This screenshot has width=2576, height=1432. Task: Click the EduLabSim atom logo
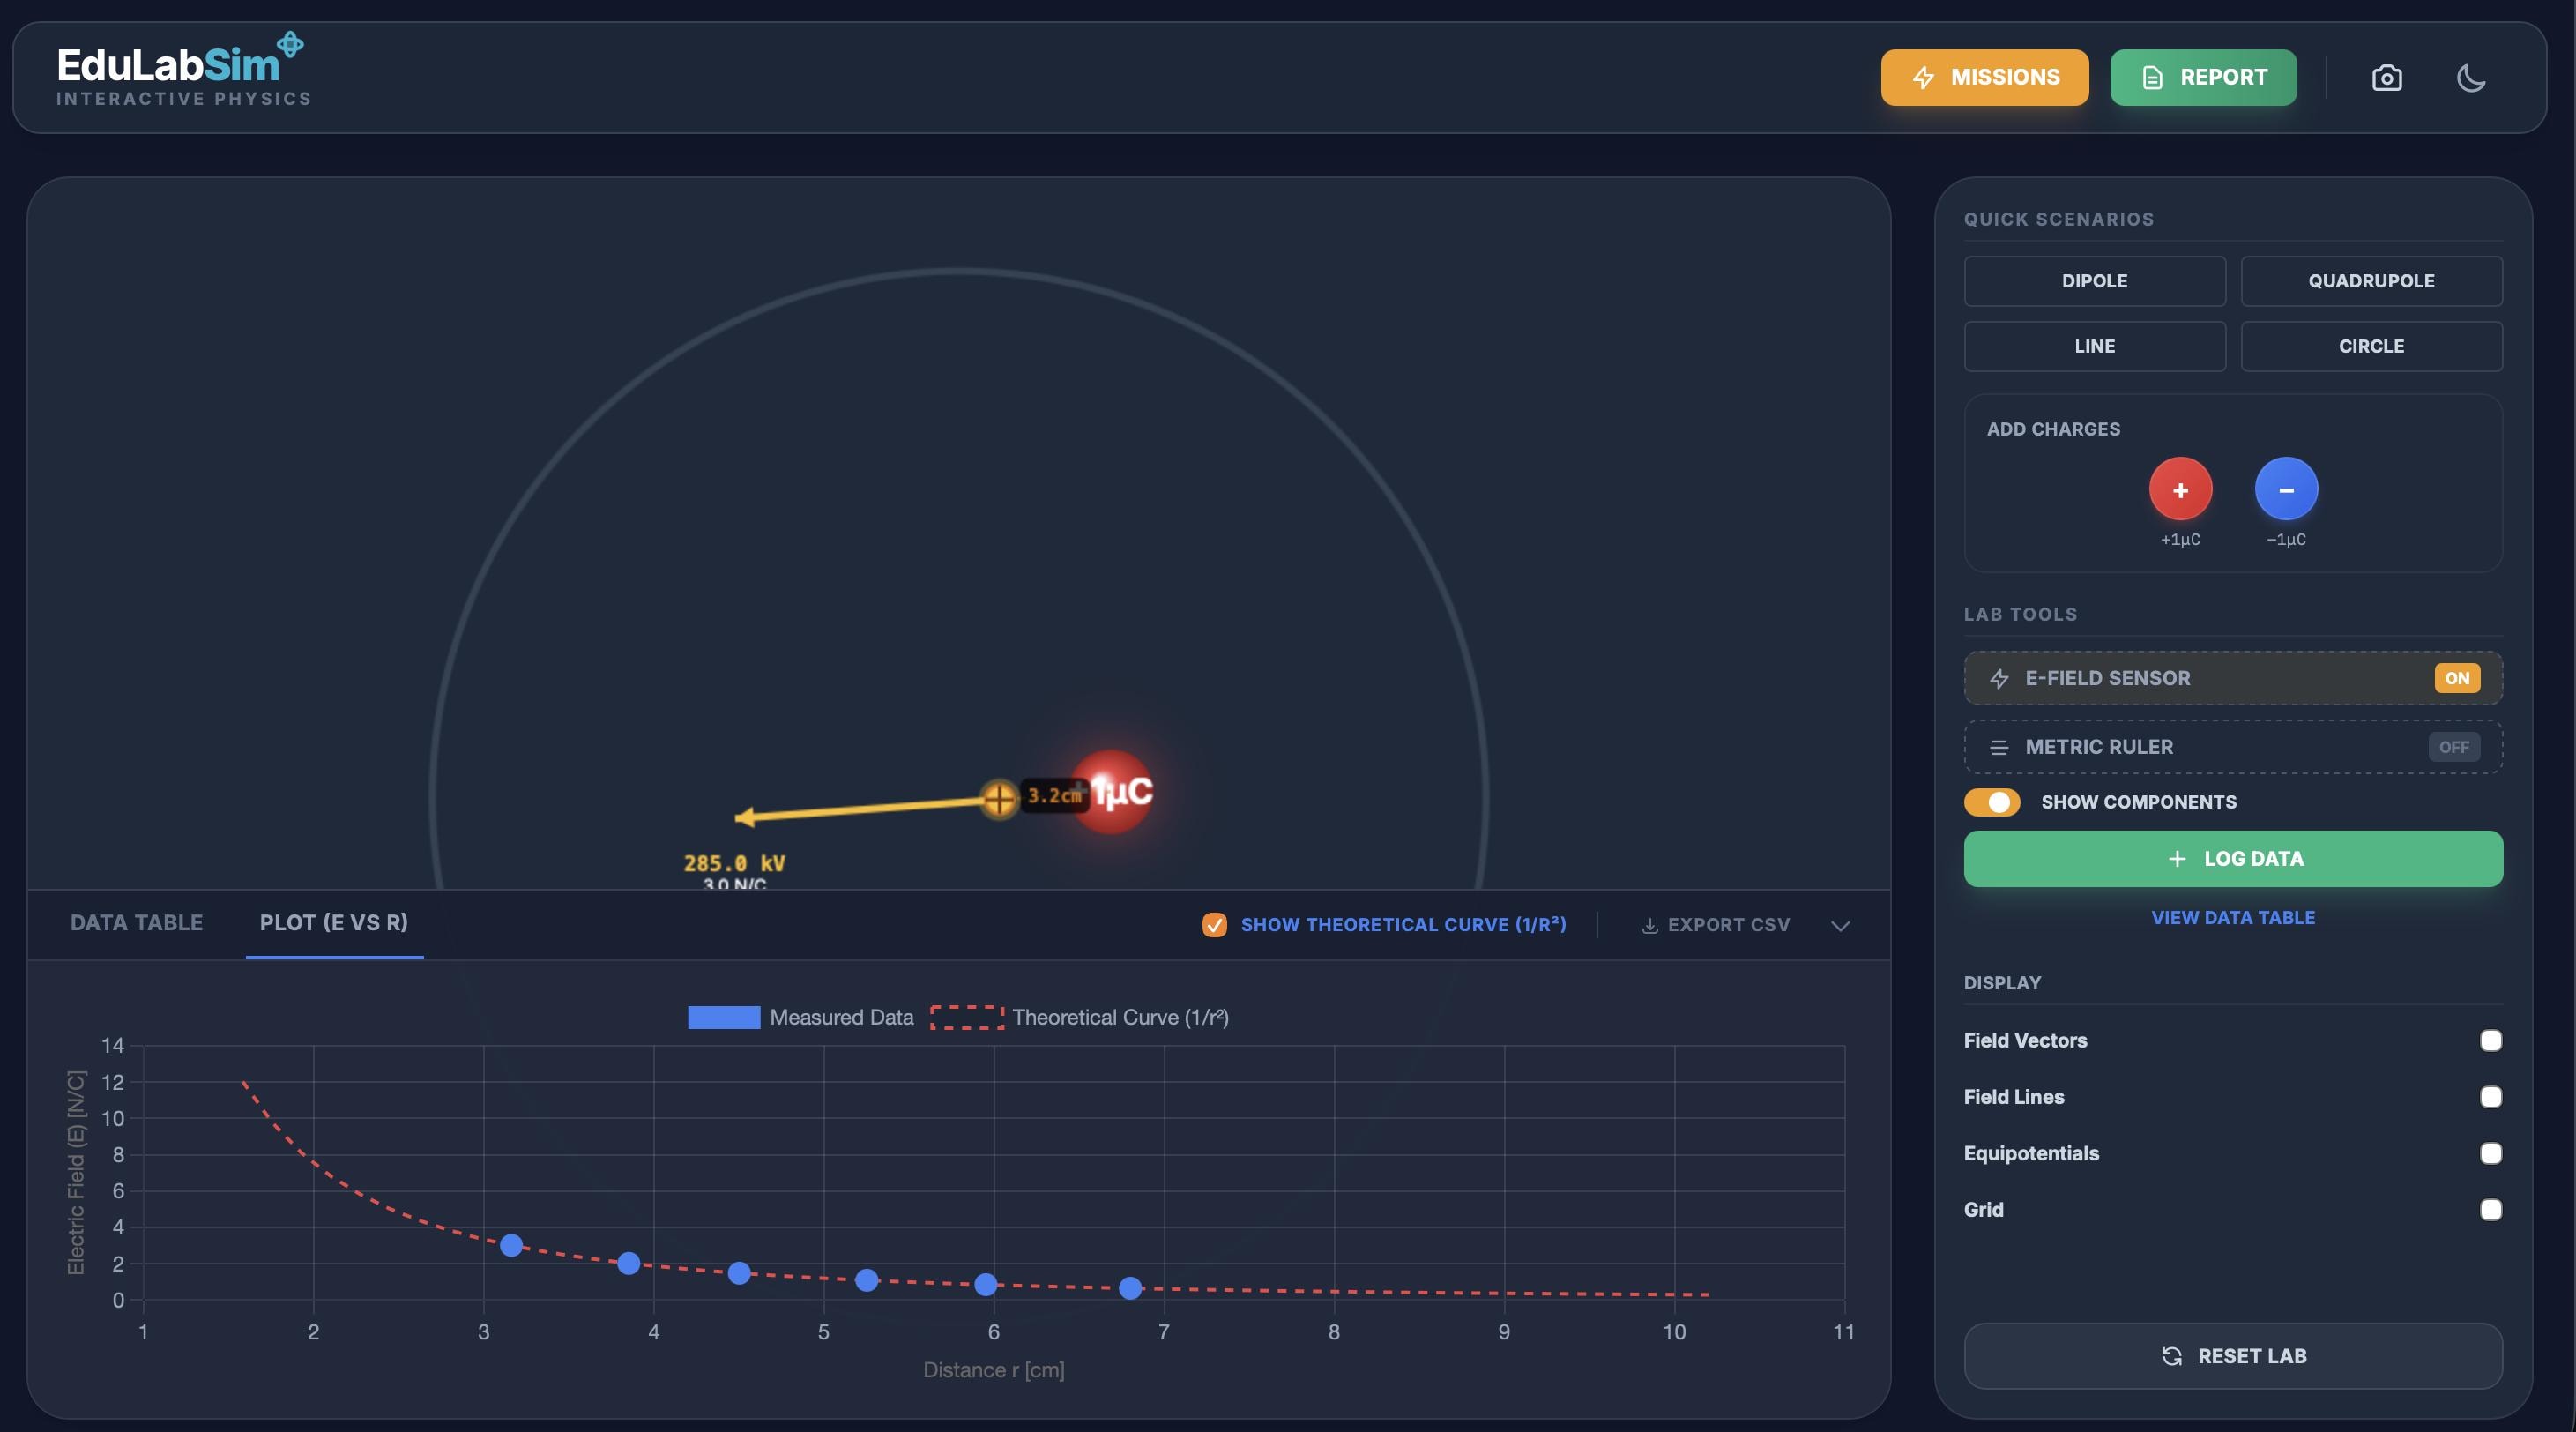290,44
